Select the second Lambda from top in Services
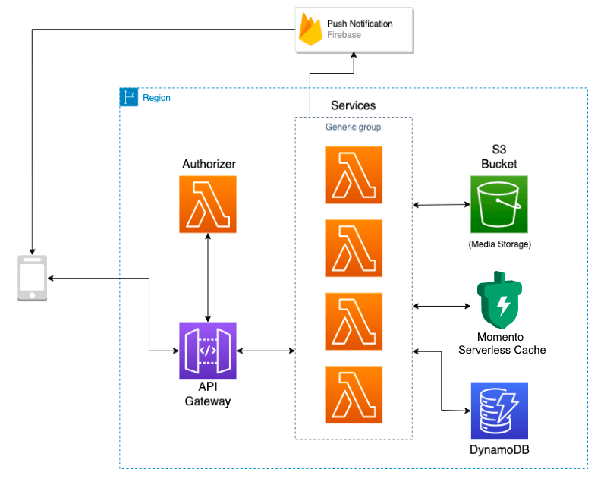The width and height of the screenshot is (607, 488). click(354, 248)
